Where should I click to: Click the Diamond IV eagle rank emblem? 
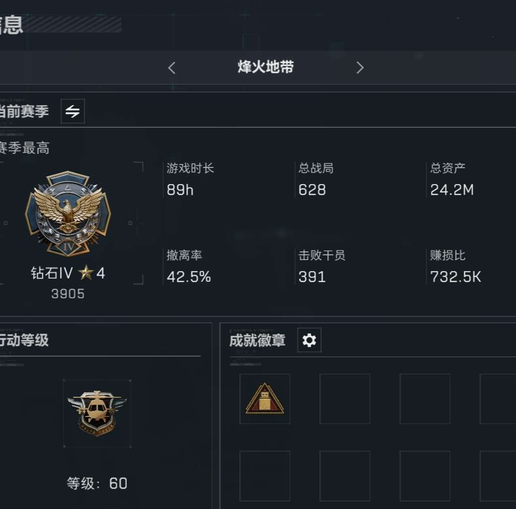pos(68,213)
